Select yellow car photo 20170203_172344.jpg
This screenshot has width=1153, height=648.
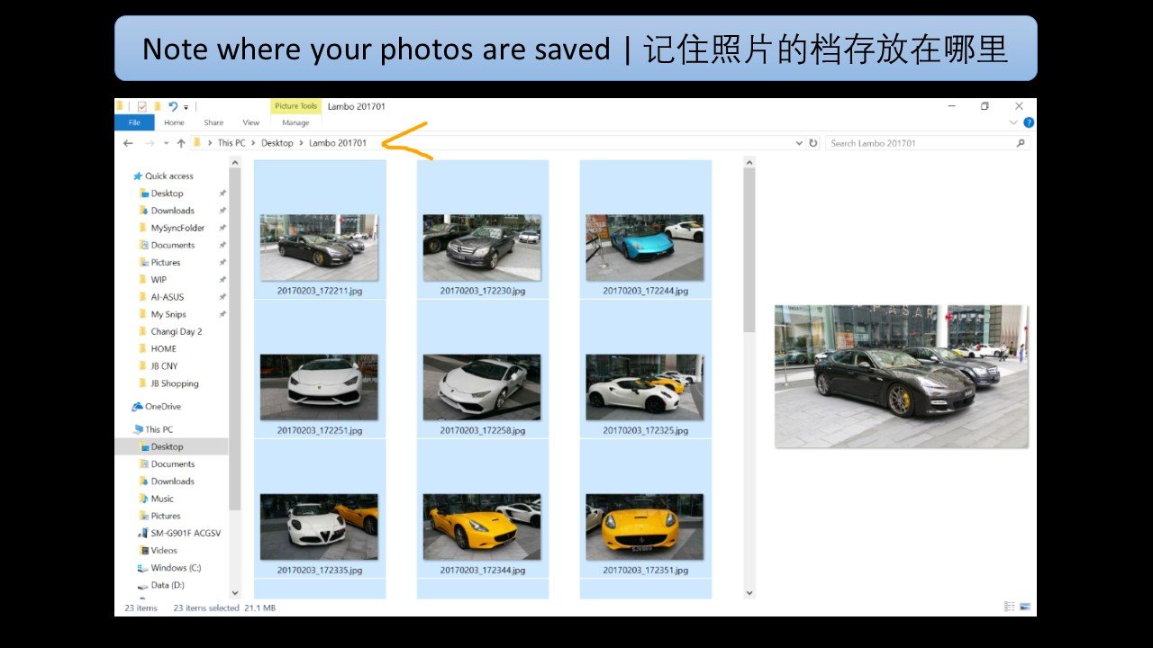coord(482,526)
